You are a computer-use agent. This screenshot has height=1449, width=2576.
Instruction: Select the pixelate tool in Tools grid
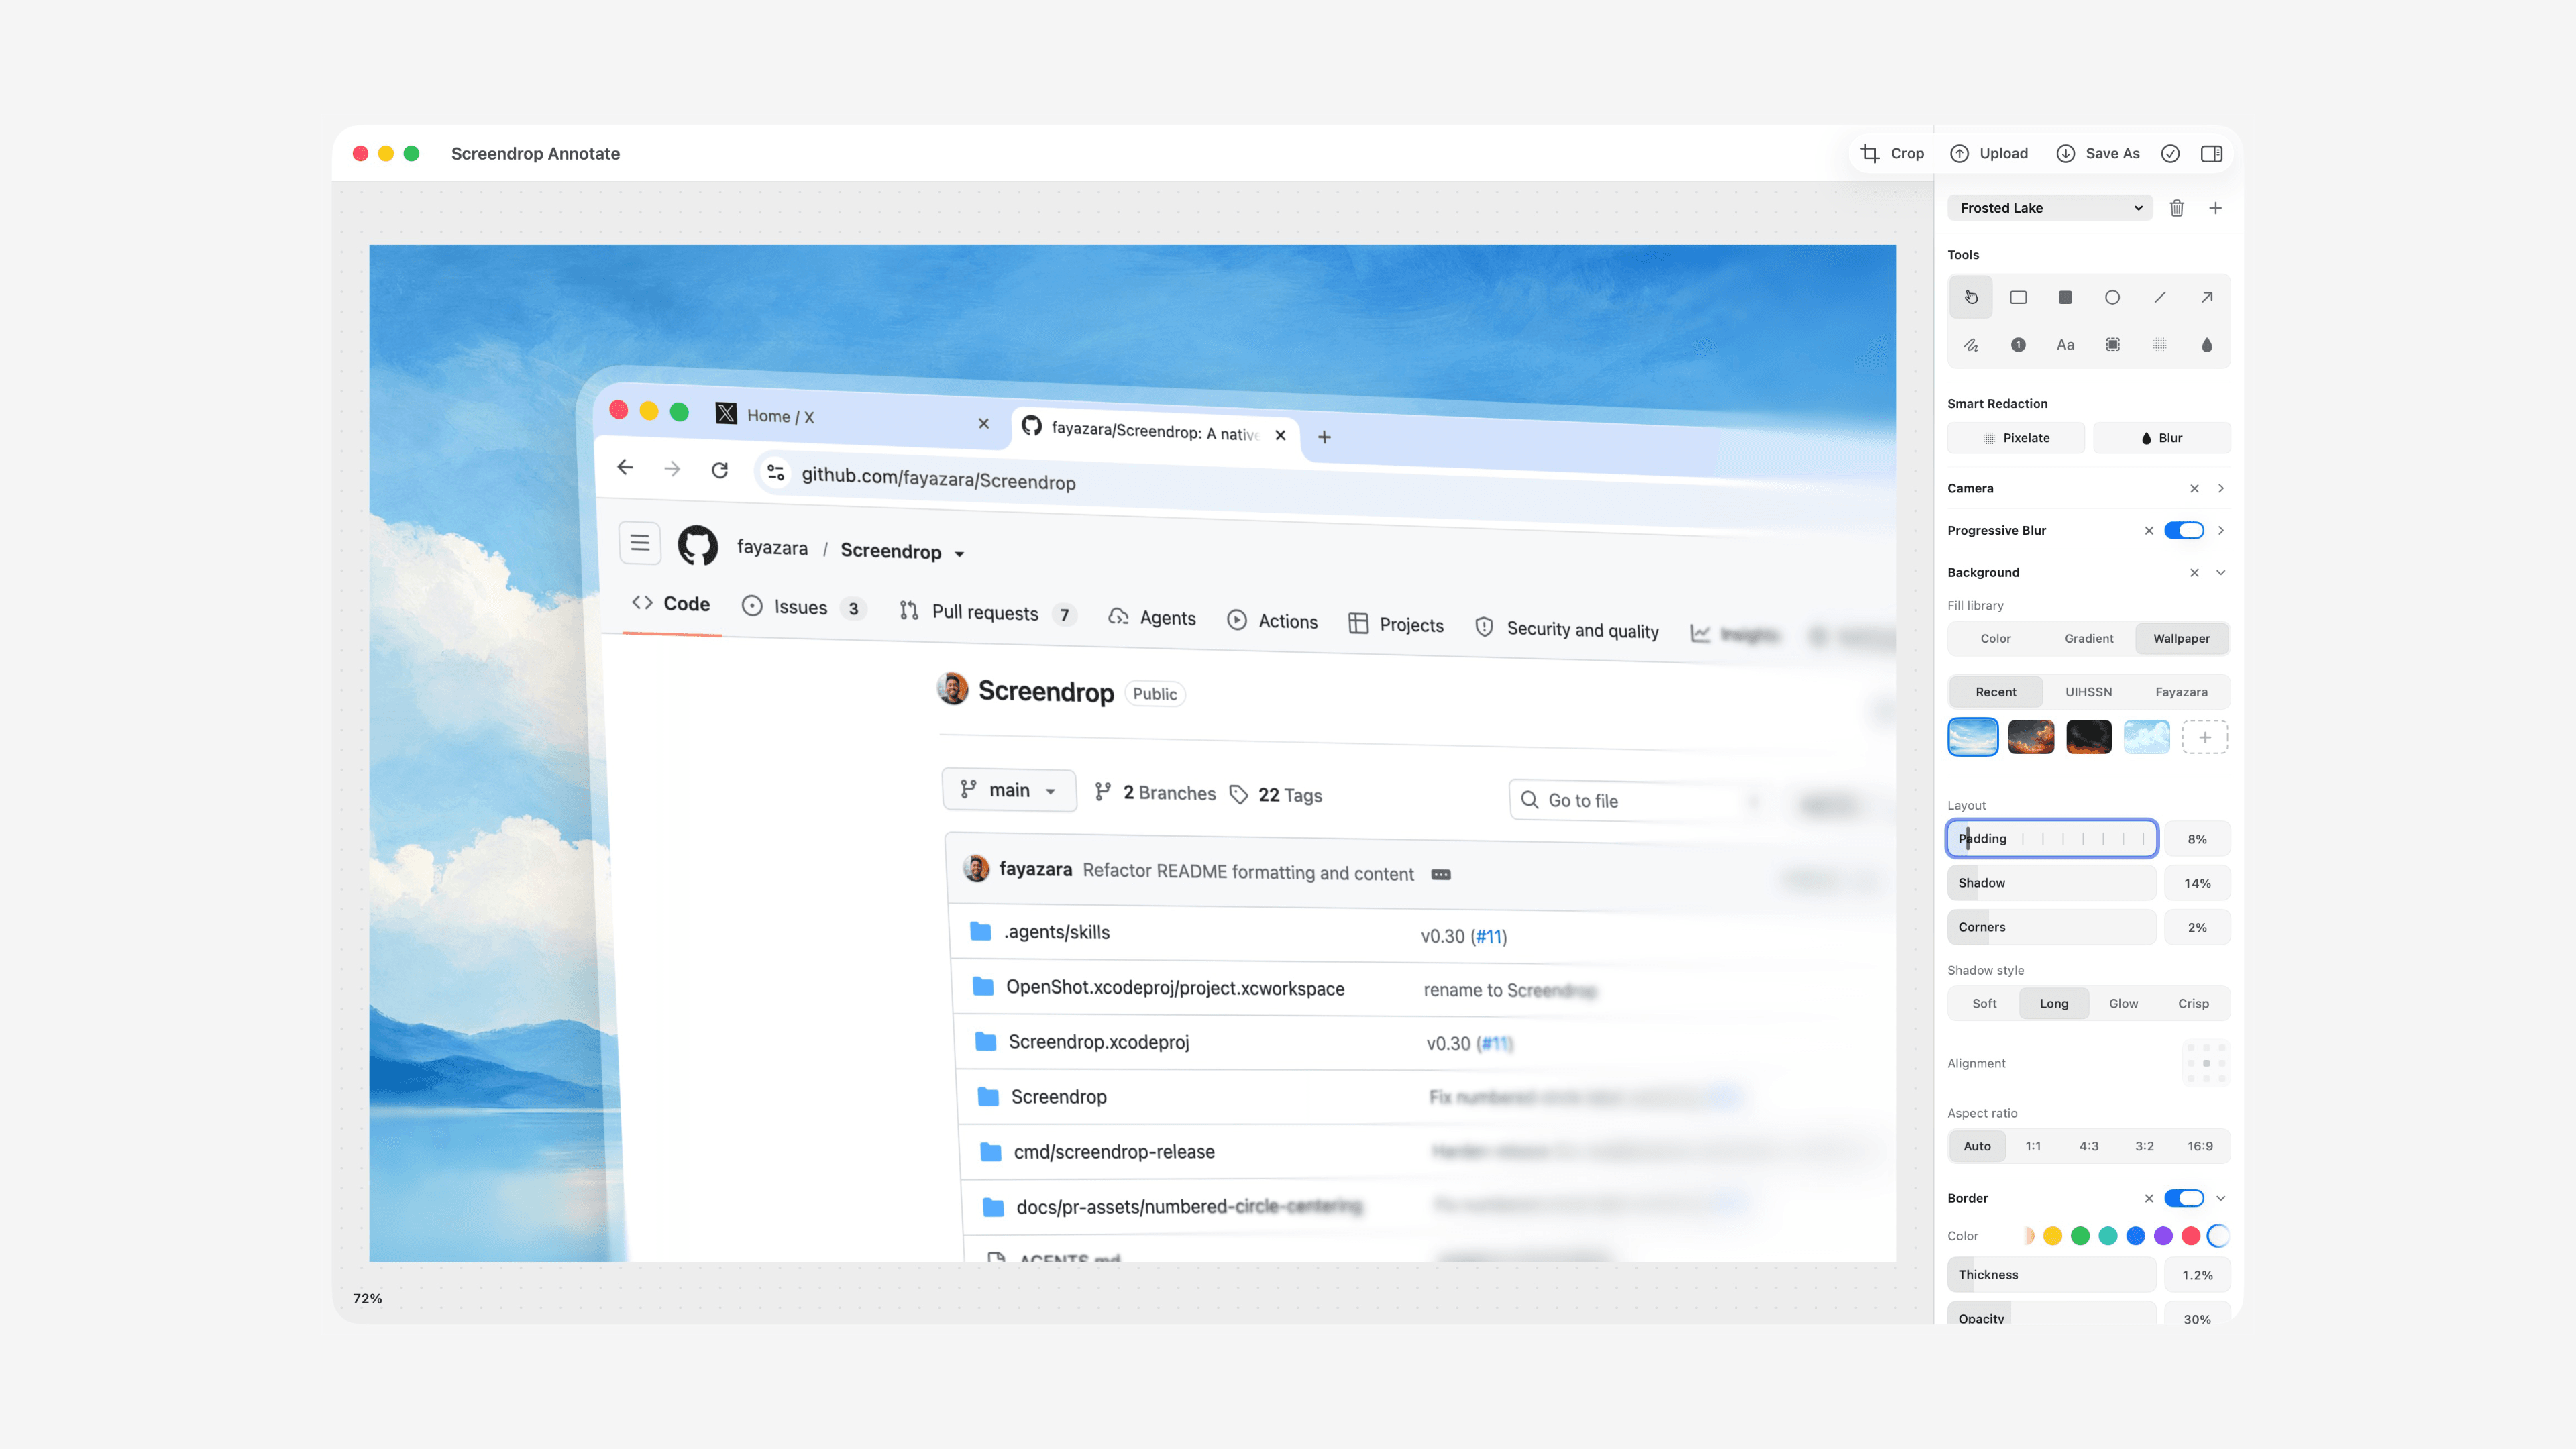coord(2160,345)
